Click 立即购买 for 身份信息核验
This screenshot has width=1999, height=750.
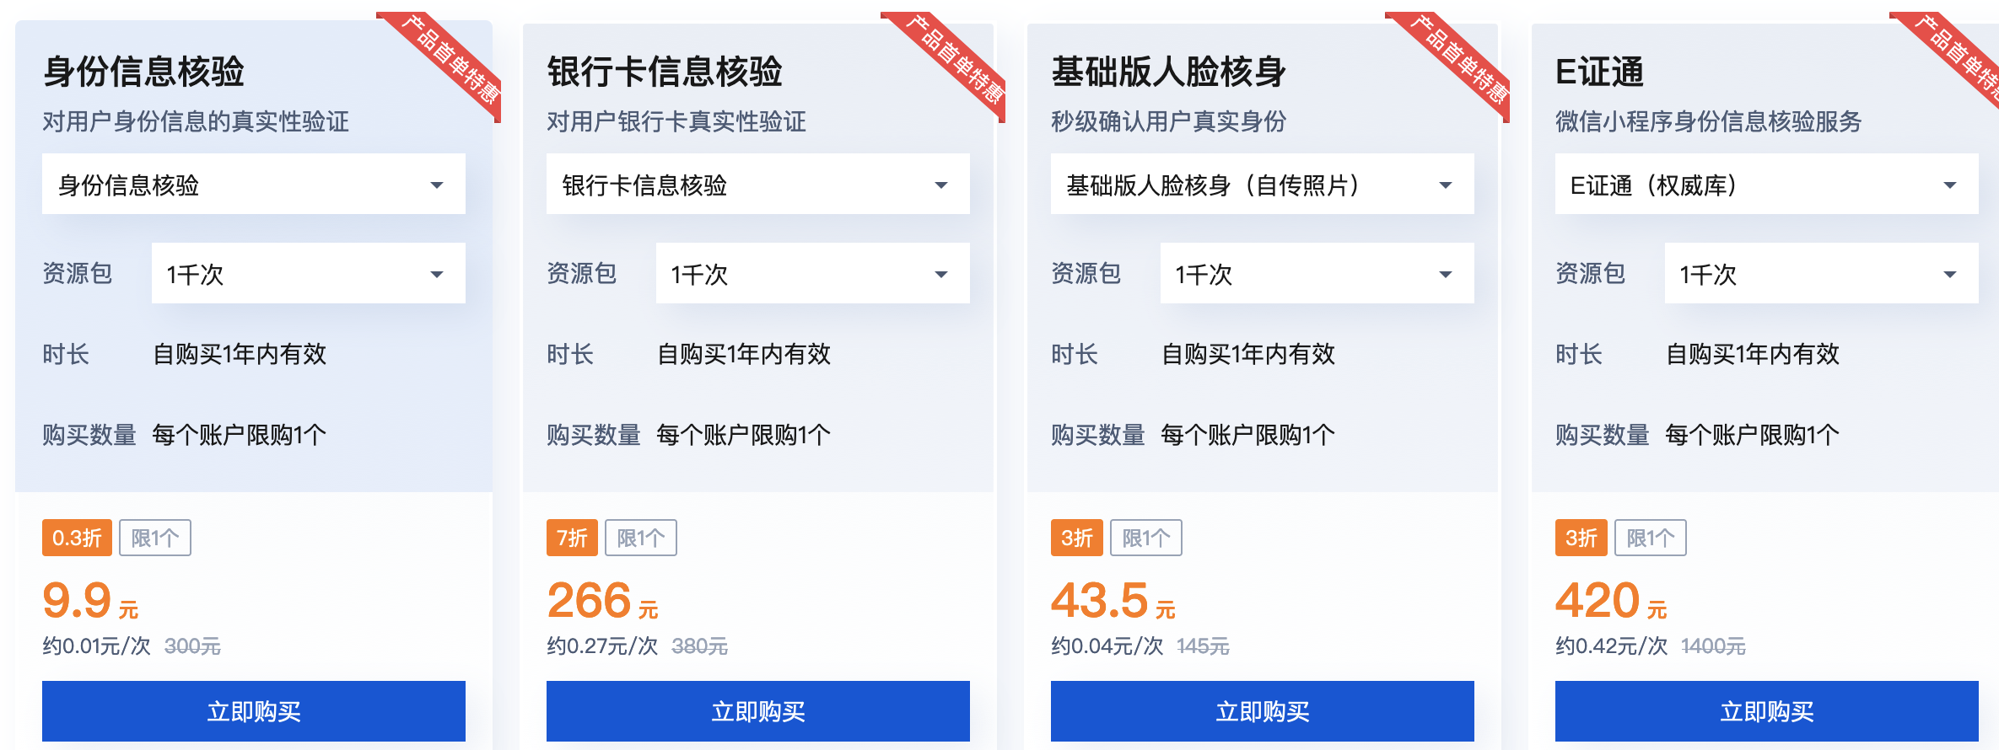(252, 710)
